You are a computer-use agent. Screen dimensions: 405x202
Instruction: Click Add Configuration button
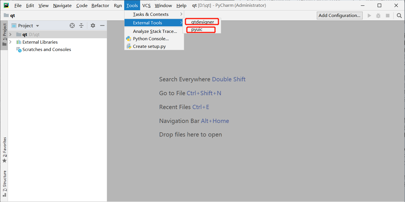[x=340, y=15]
